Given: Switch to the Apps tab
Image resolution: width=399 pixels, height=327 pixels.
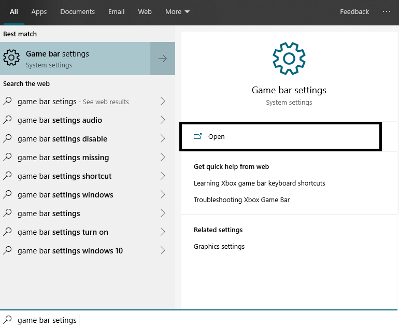Looking at the screenshot, I should (39, 12).
